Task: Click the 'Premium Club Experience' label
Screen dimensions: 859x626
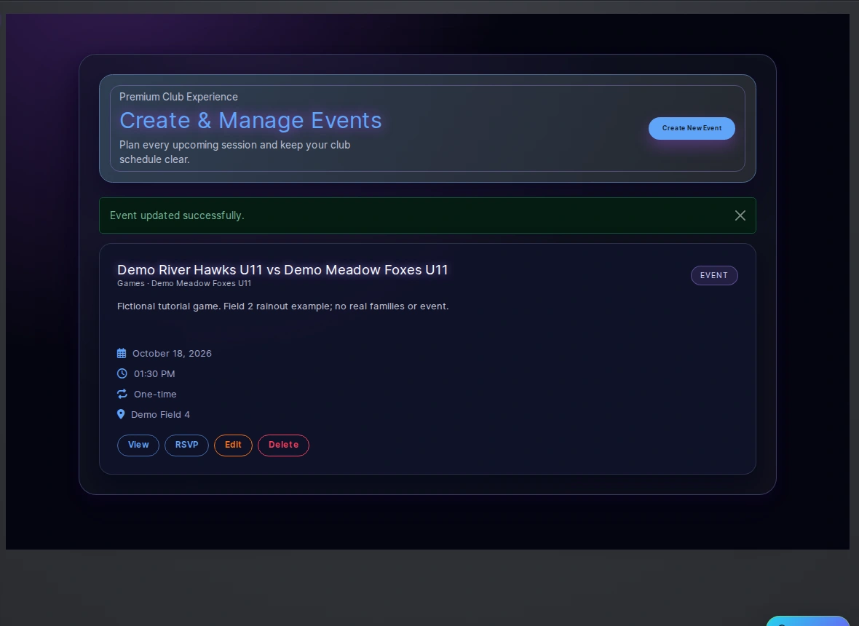Action: (178, 97)
